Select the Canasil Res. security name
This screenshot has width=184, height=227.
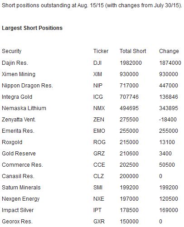(x=18, y=176)
